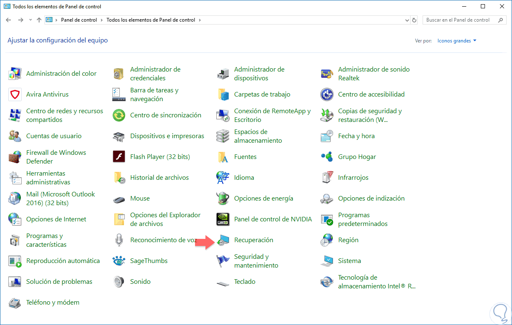Open Barra de tareas y navegación link
This screenshot has width=512, height=325.
point(154,94)
